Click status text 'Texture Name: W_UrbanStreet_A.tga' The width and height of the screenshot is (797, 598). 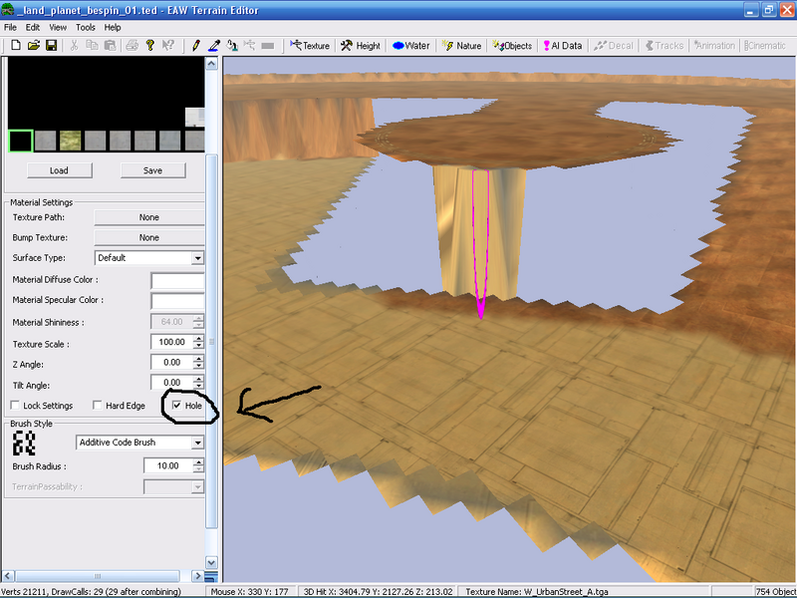[x=537, y=591]
